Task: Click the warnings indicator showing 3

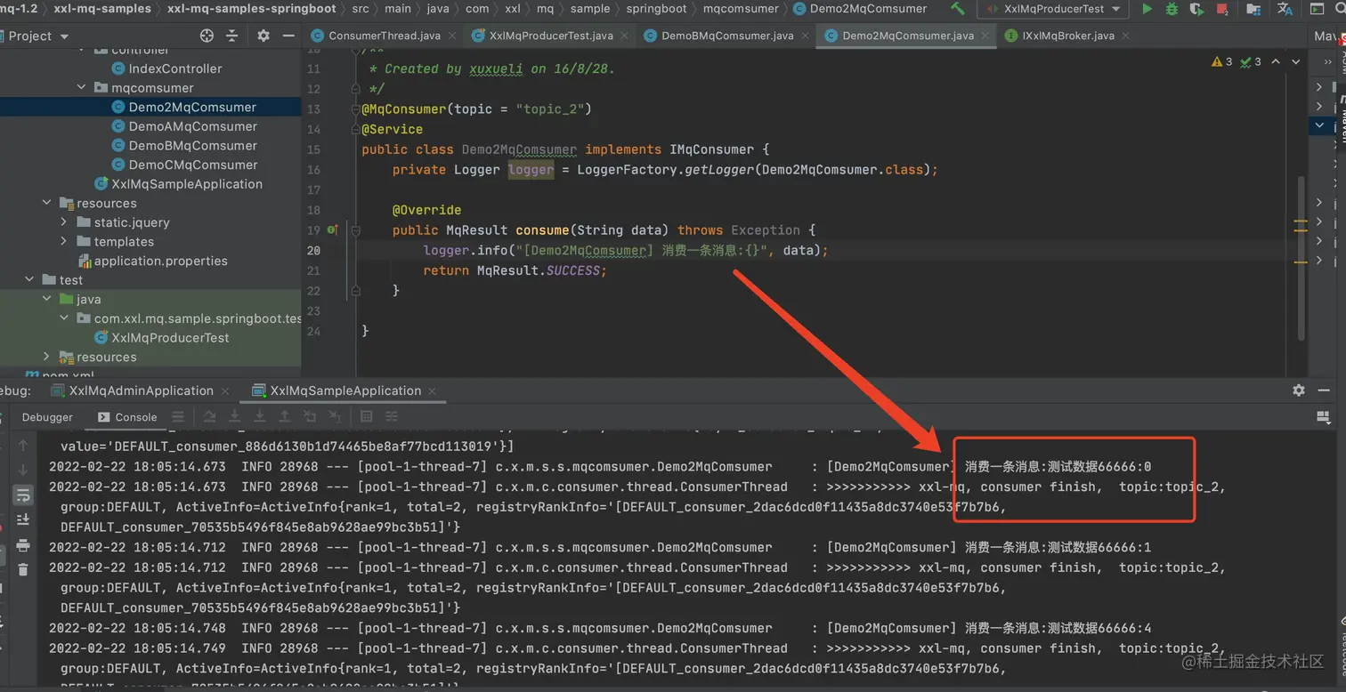Action: (x=1222, y=61)
